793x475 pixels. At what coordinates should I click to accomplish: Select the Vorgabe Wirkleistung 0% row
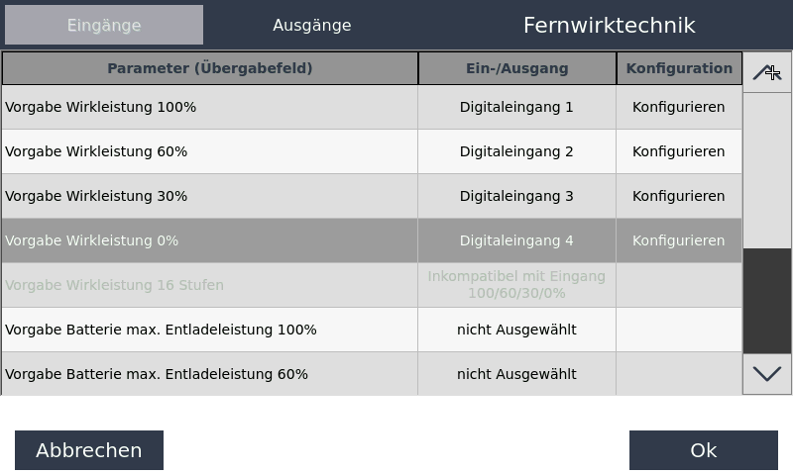209,240
